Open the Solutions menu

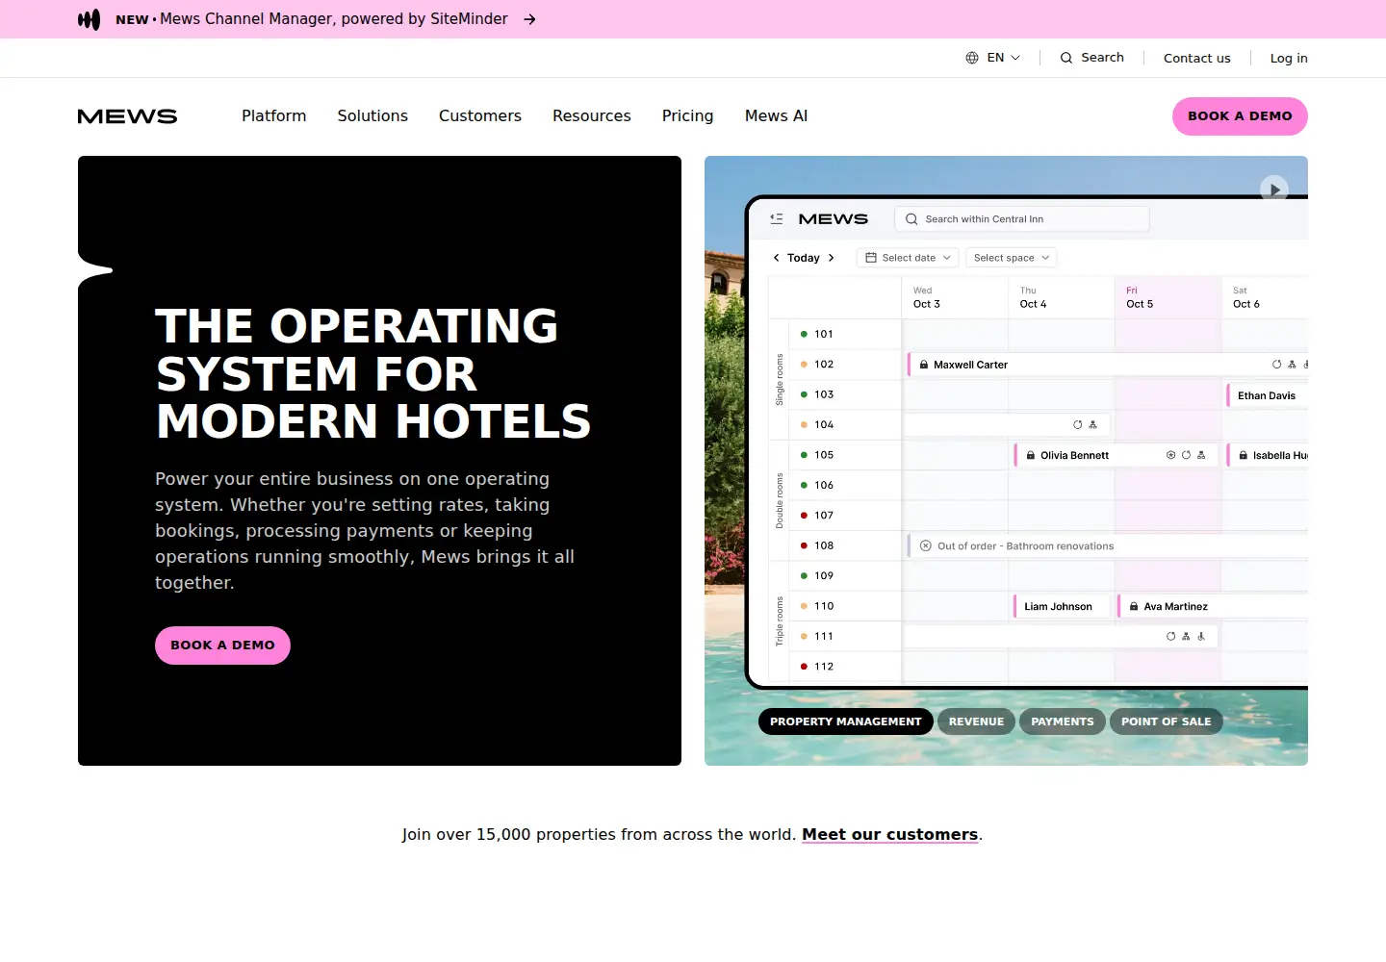tap(372, 115)
